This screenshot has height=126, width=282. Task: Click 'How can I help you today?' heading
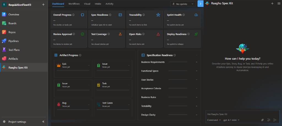point(242,59)
